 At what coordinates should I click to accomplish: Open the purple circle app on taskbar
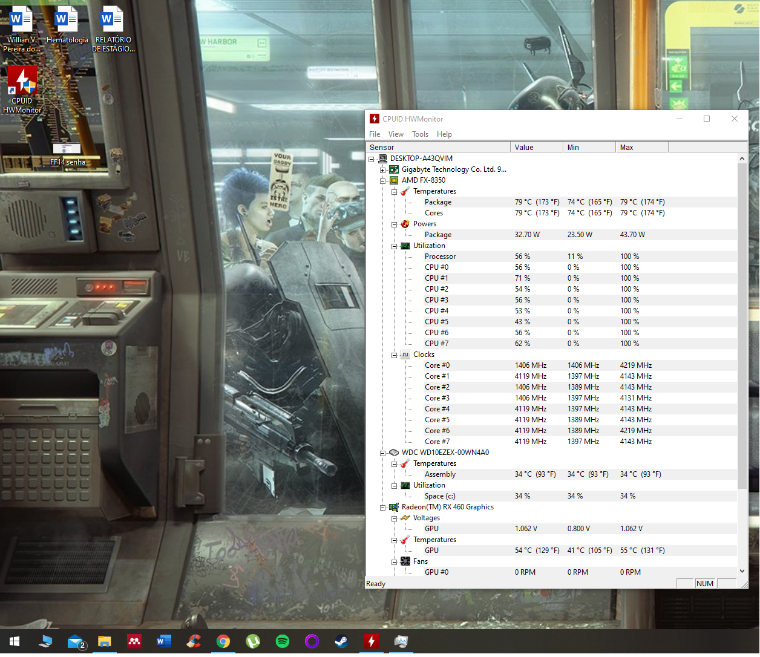[x=312, y=641]
